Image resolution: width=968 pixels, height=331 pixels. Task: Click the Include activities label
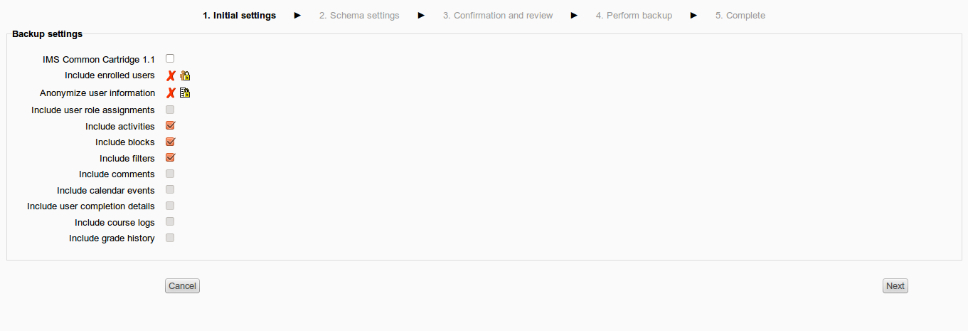120,126
